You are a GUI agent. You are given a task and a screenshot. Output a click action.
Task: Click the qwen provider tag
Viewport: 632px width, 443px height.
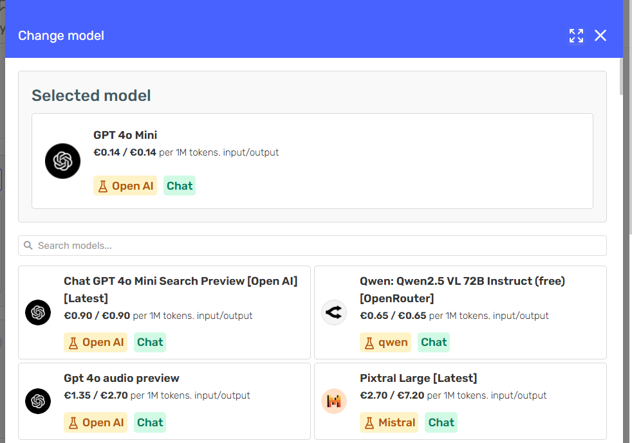pos(386,342)
